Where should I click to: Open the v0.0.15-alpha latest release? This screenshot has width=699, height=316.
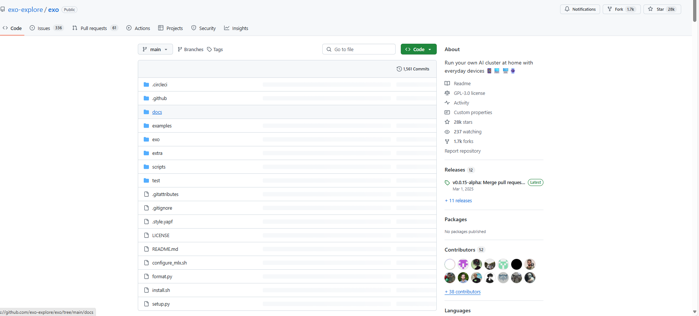coord(489,182)
